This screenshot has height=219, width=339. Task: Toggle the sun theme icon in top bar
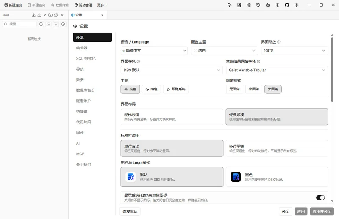tap(278, 5)
